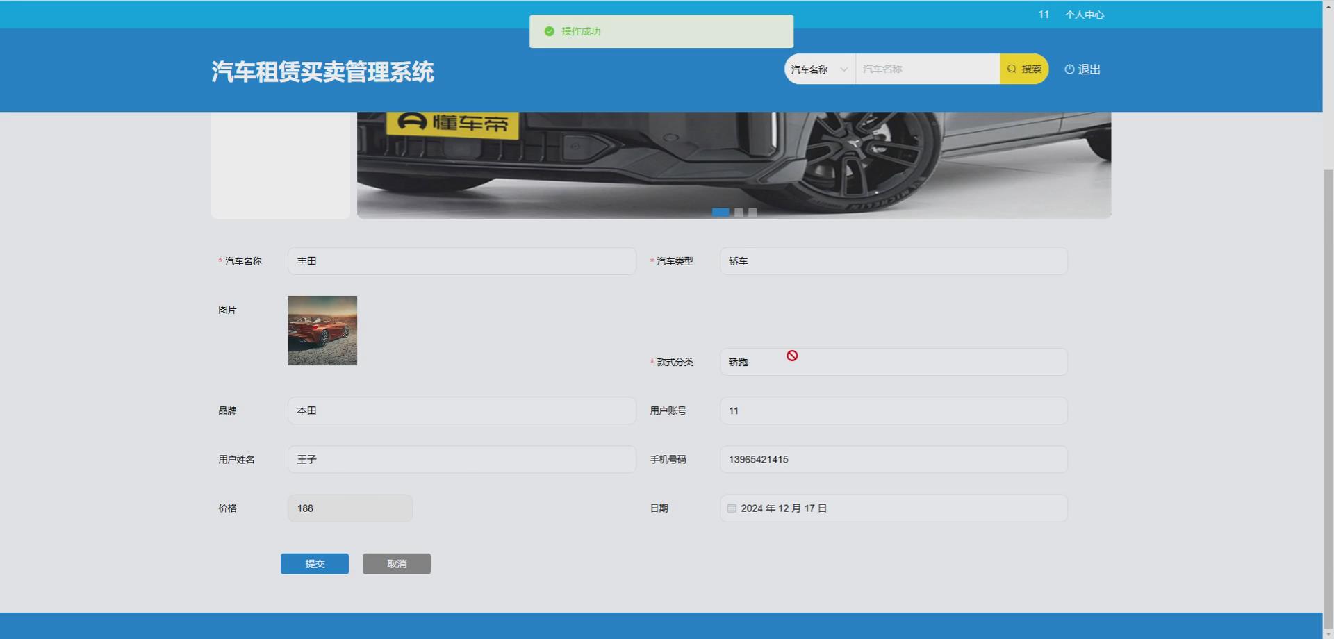Click the 汽车名称 search input box
The width and height of the screenshot is (1334, 639).
pos(928,69)
